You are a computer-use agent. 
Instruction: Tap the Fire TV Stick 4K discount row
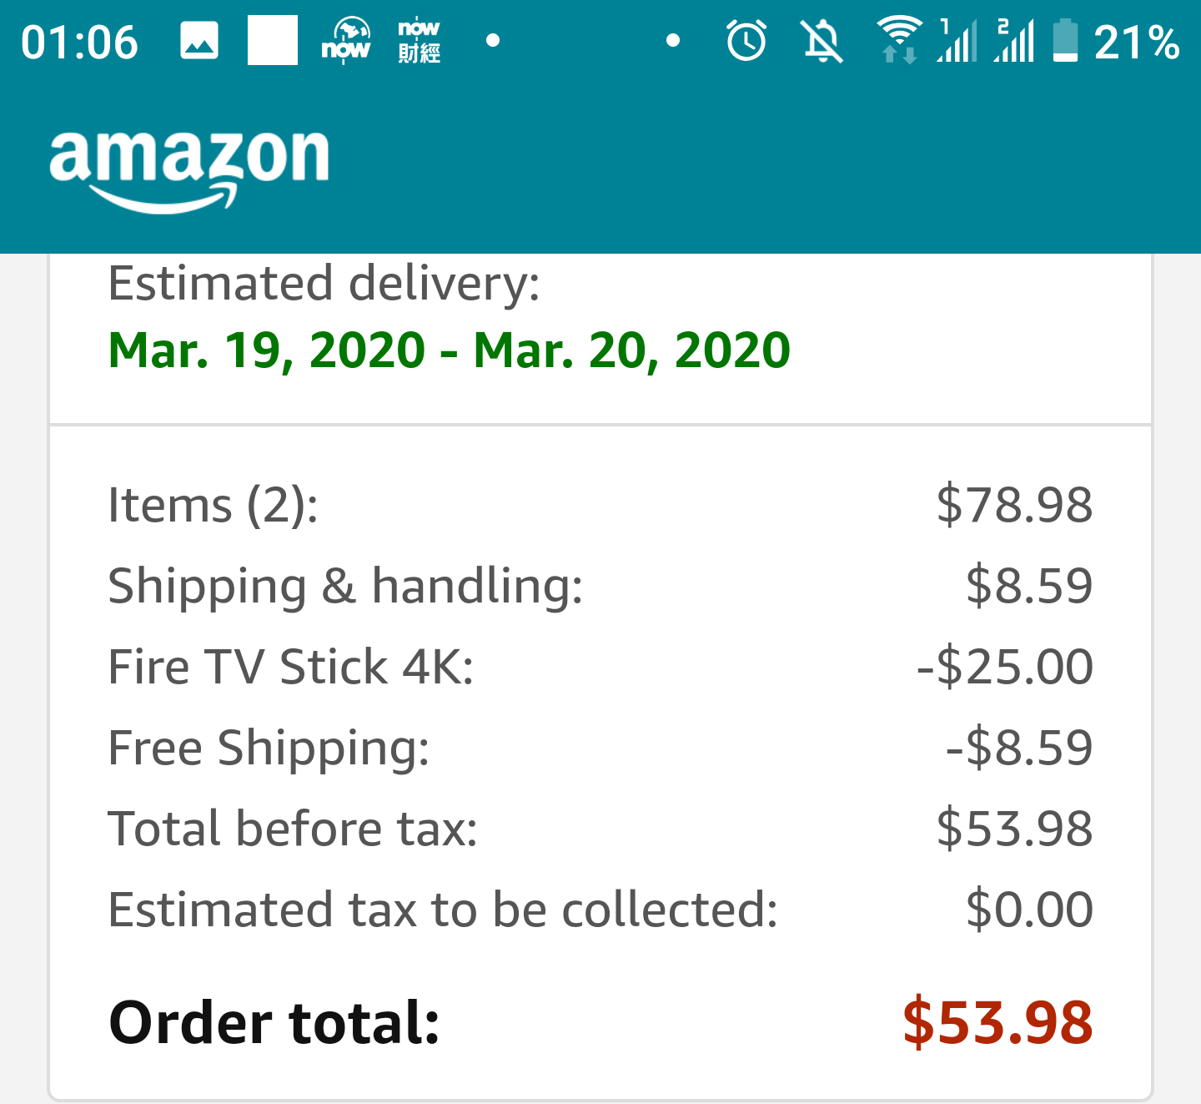tap(600, 667)
